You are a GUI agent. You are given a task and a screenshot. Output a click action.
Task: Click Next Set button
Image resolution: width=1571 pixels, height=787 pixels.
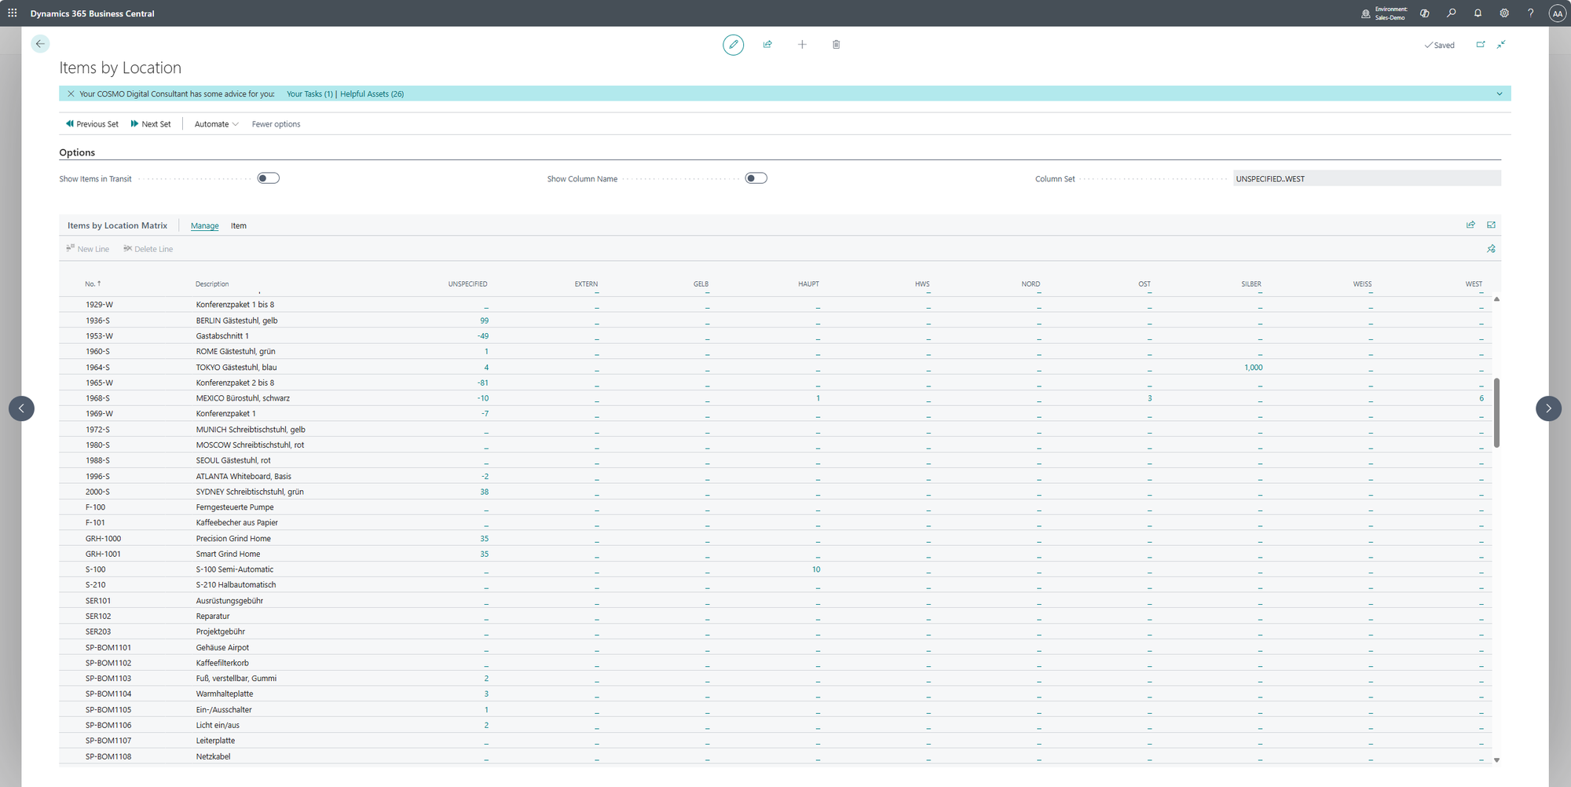[151, 124]
